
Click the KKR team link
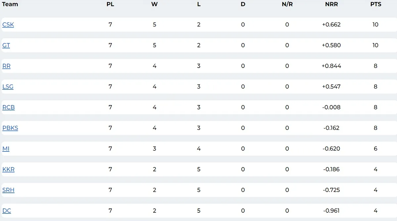click(8, 170)
